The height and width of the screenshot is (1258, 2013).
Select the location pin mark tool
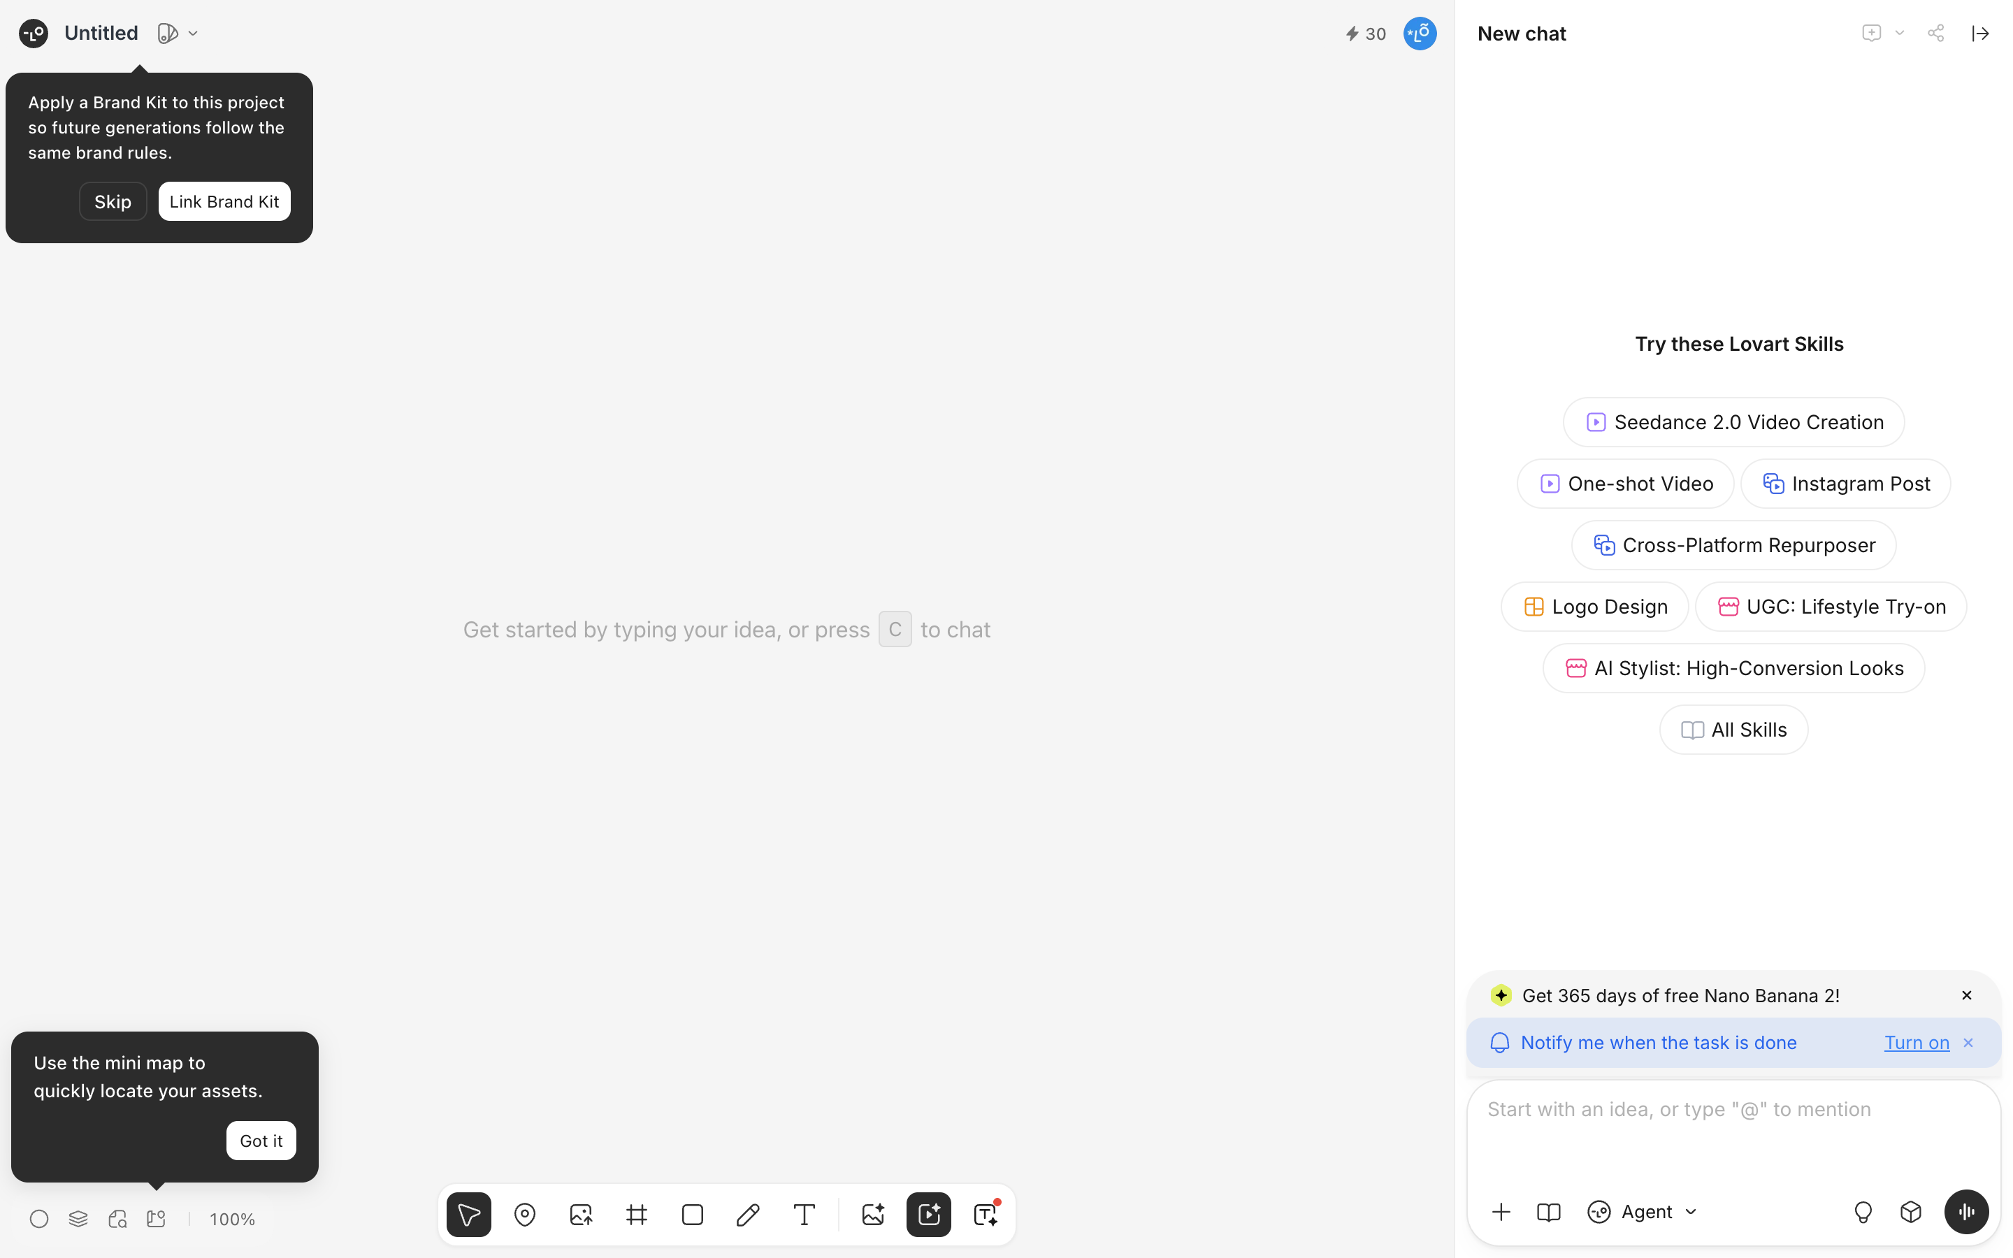525,1215
